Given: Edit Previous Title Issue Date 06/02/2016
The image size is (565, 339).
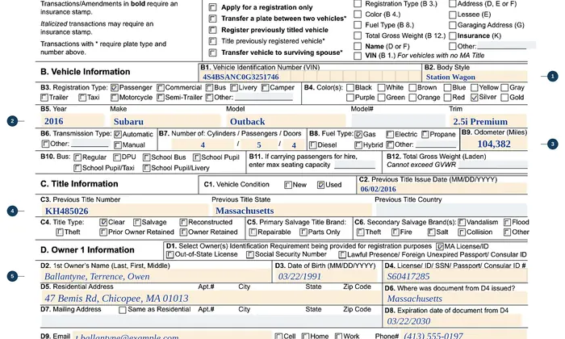Looking at the screenshot, I should pos(442,189).
